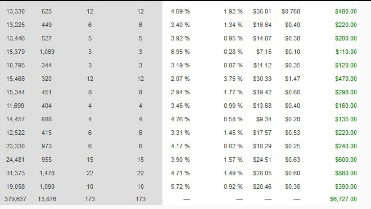Image resolution: width=371 pixels, height=209 pixels.
Task: Select the 24,481 cell
Action: click(x=15, y=160)
